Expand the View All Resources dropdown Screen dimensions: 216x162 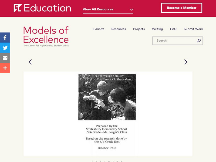coord(98,9)
